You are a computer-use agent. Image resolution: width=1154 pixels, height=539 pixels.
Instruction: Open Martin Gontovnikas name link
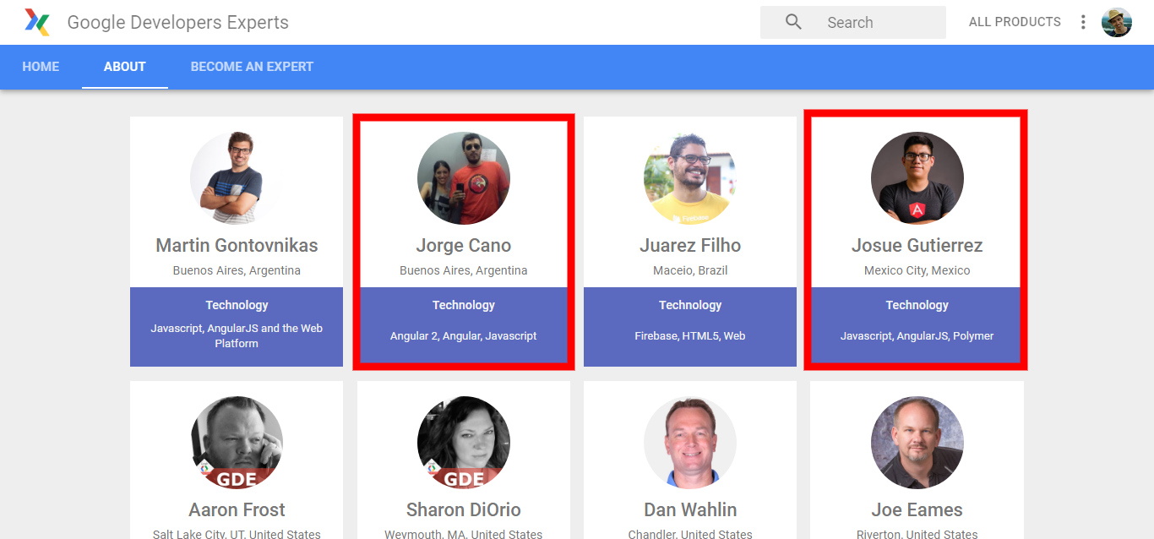coord(237,246)
